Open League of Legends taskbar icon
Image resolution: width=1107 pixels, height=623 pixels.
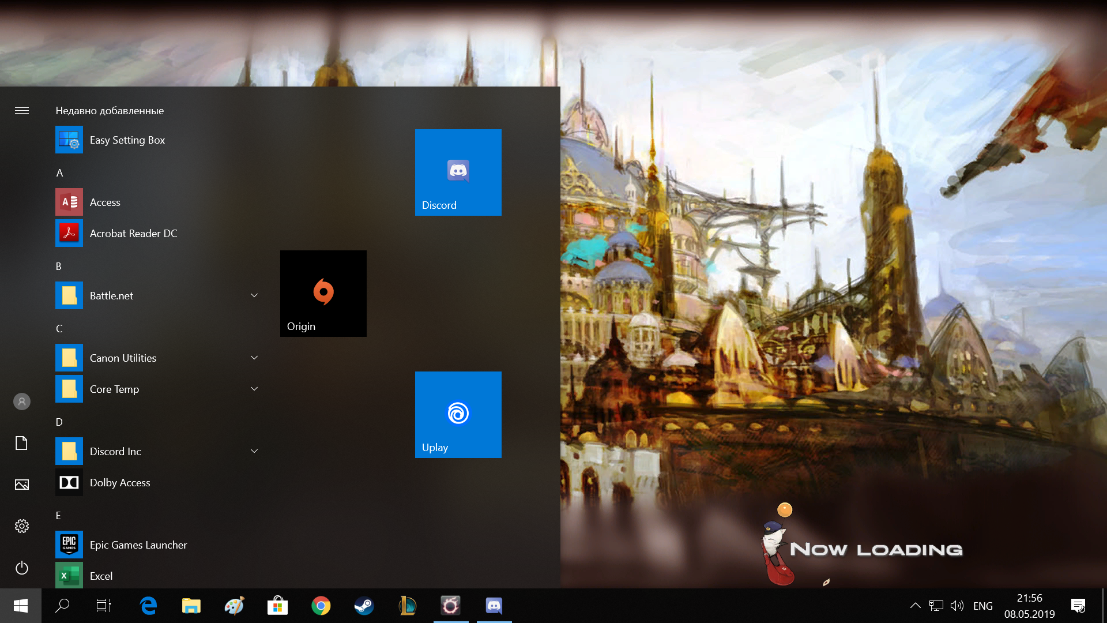tap(408, 606)
